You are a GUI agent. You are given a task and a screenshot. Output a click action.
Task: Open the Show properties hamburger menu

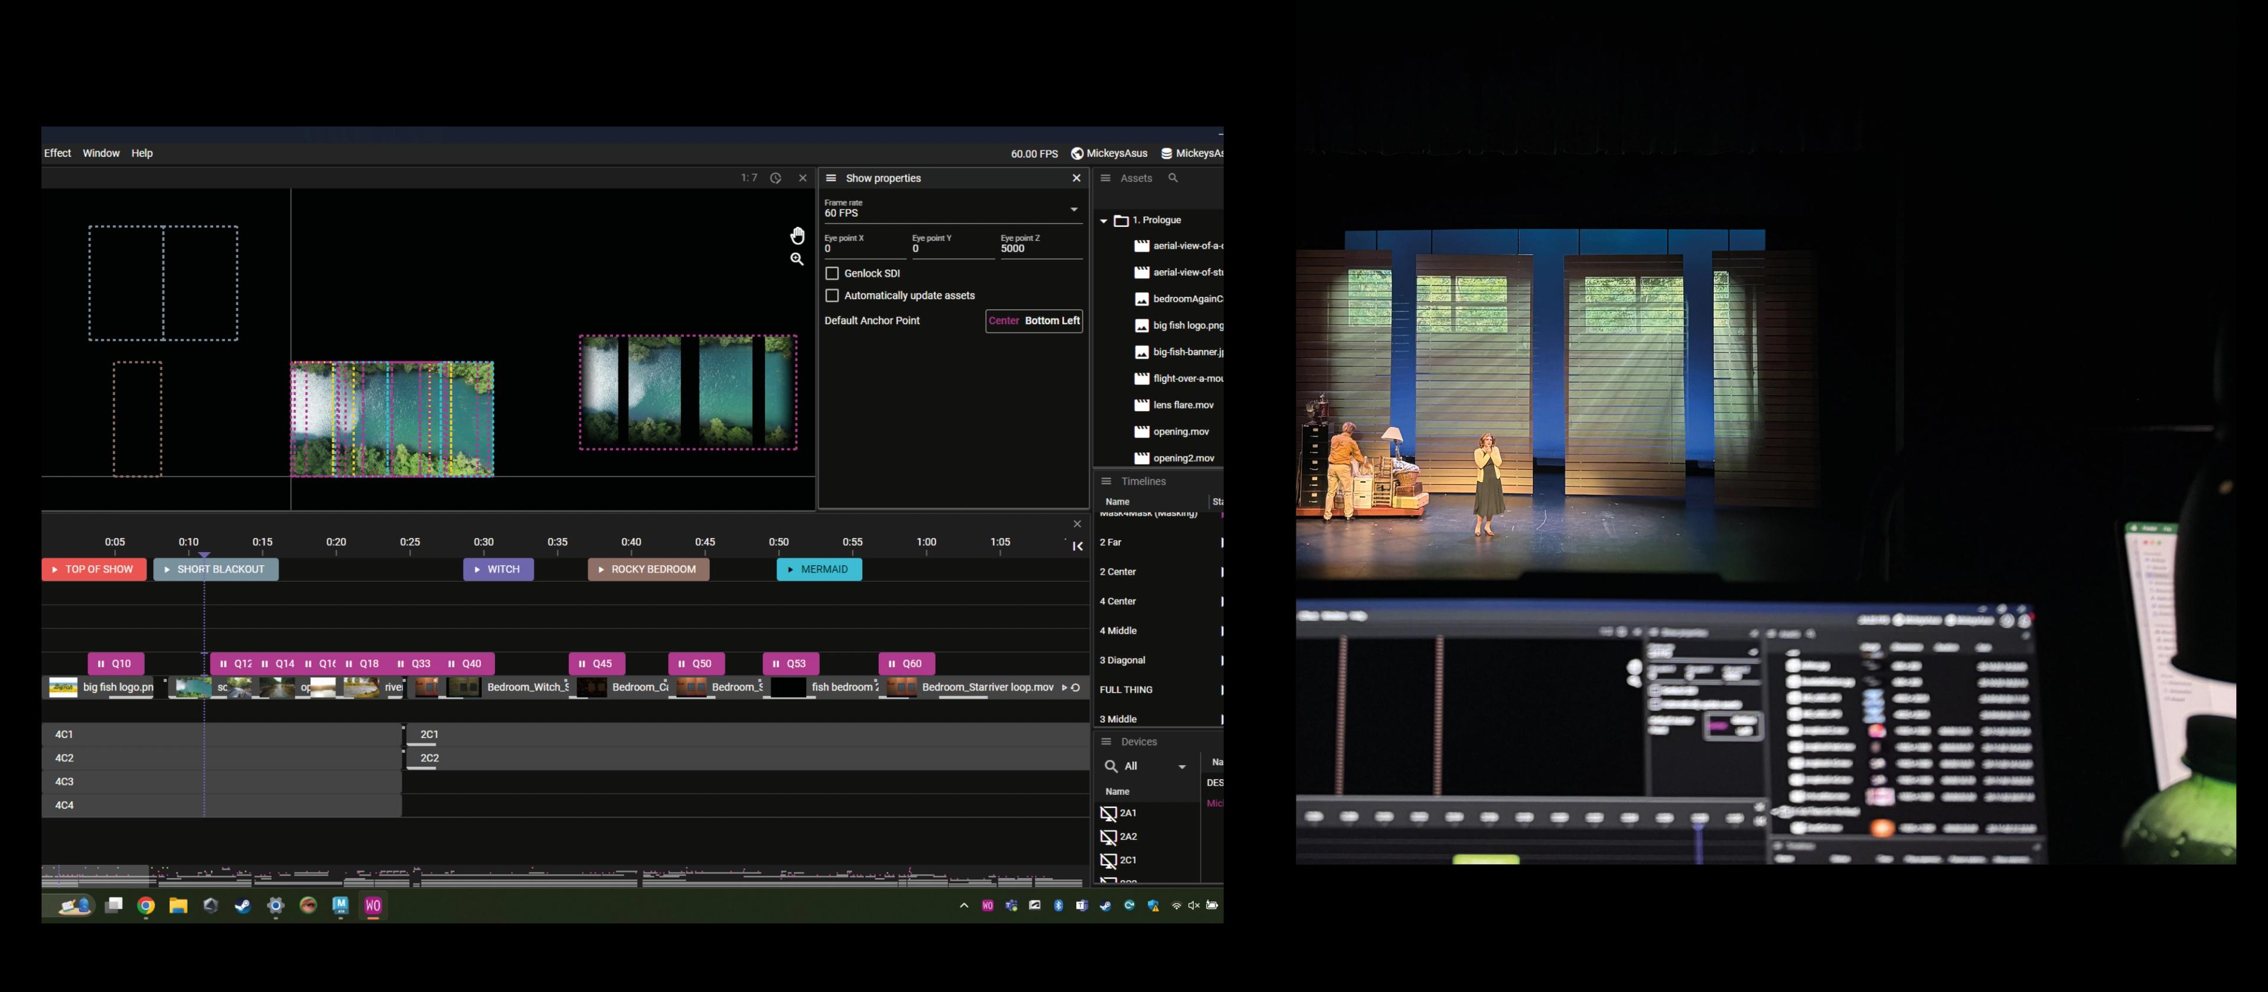tap(830, 178)
